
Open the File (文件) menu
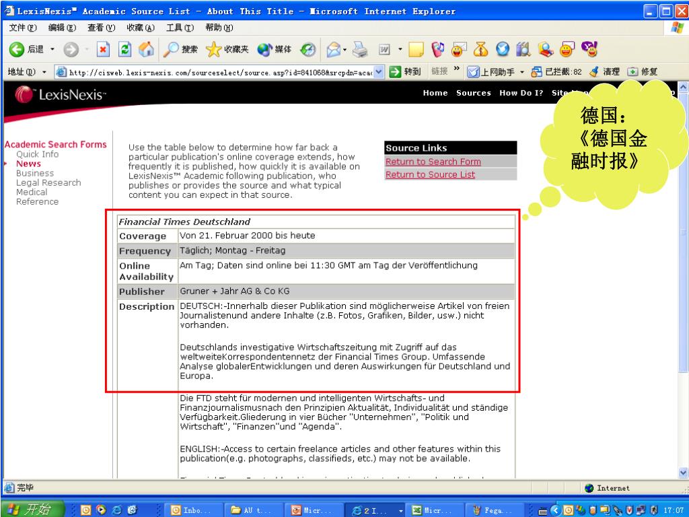(x=23, y=28)
